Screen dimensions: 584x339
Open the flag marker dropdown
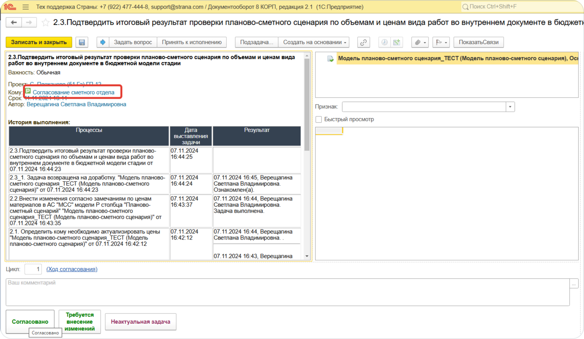441,42
